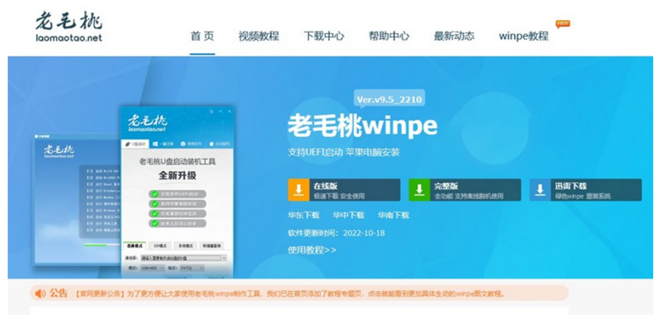Viewport: 656px width, 315px height.
Task: Click the orange download icon for 在线版
Action: pos(299,189)
